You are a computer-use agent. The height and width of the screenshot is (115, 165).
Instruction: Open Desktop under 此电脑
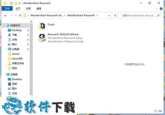(x=17, y=79)
